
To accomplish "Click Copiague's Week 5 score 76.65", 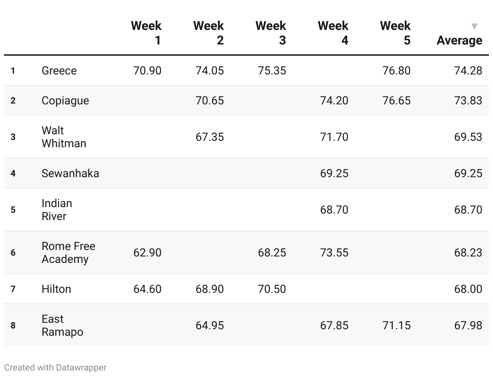I will pos(396,100).
